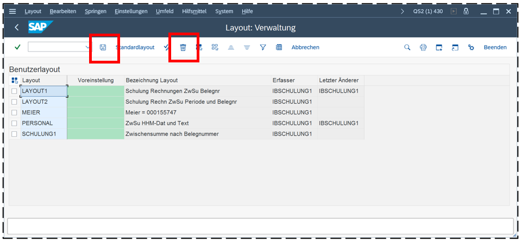Click the green checkmark confirm icon
521x242 pixels.
coord(18,47)
